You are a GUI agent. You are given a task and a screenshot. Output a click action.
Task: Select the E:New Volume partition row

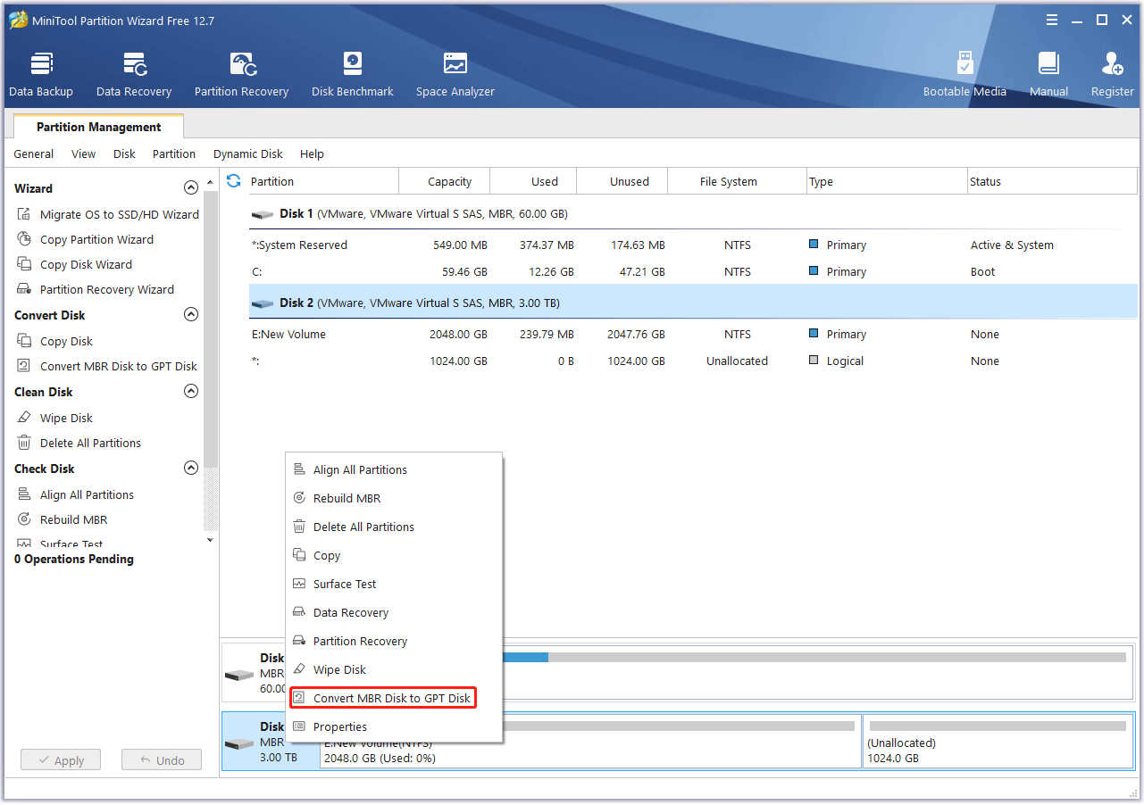tap(693, 334)
